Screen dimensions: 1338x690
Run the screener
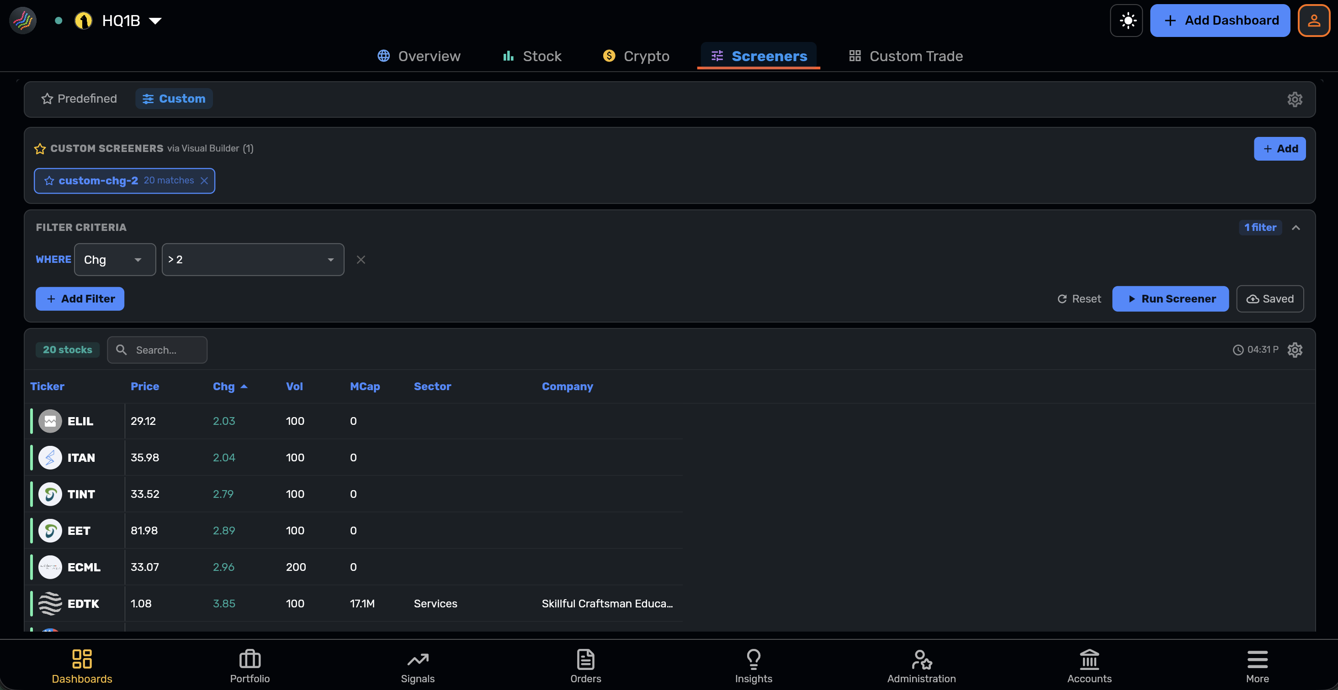coord(1170,298)
